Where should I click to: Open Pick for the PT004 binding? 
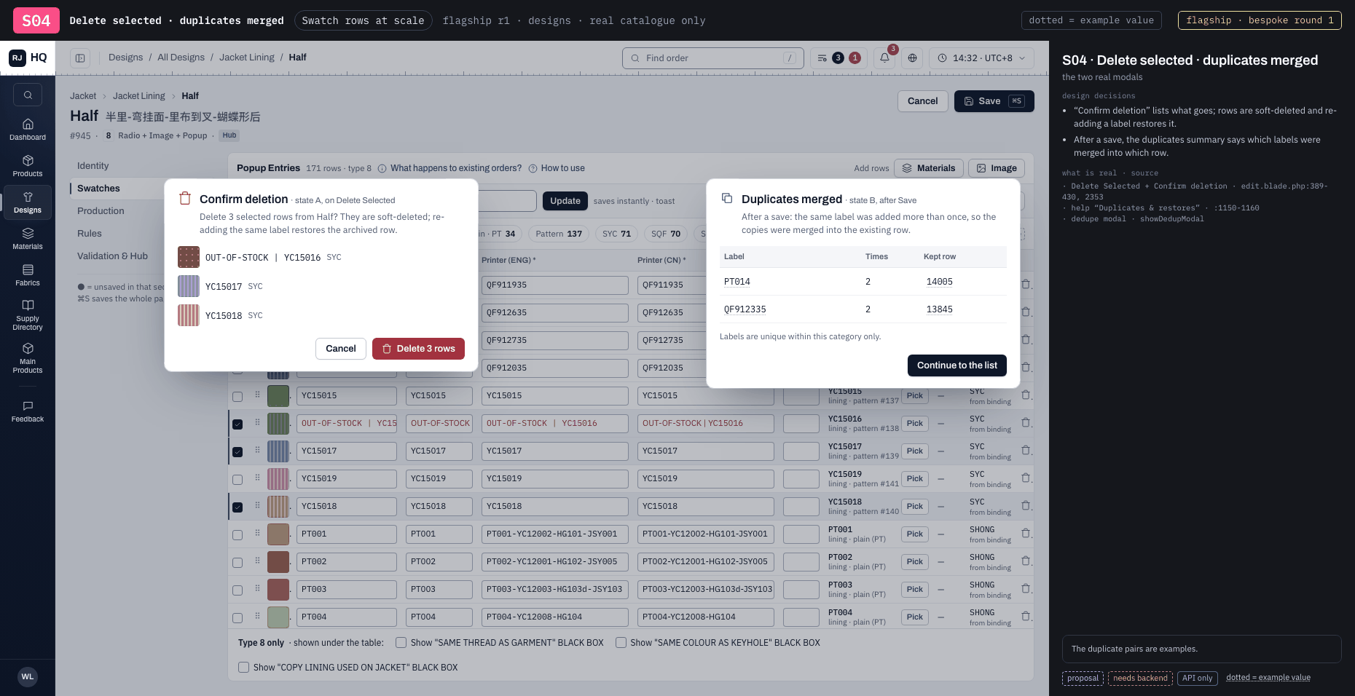click(915, 617)
